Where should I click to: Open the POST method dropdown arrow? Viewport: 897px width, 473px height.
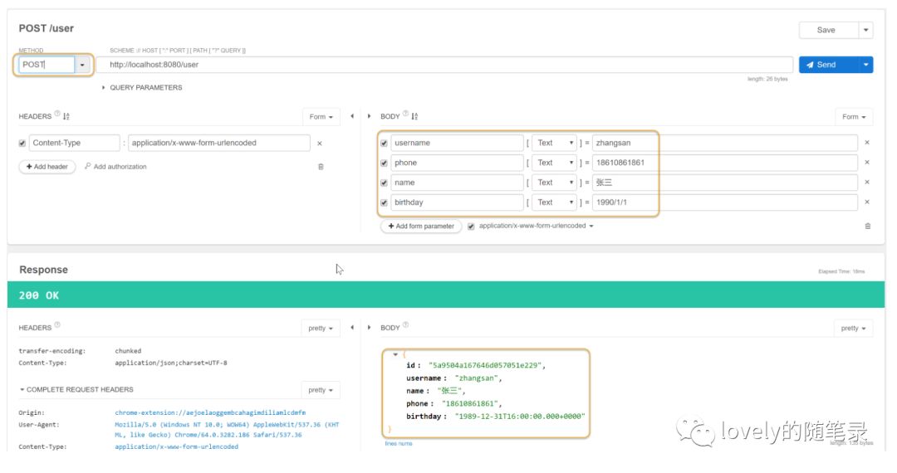pos(82,65)
